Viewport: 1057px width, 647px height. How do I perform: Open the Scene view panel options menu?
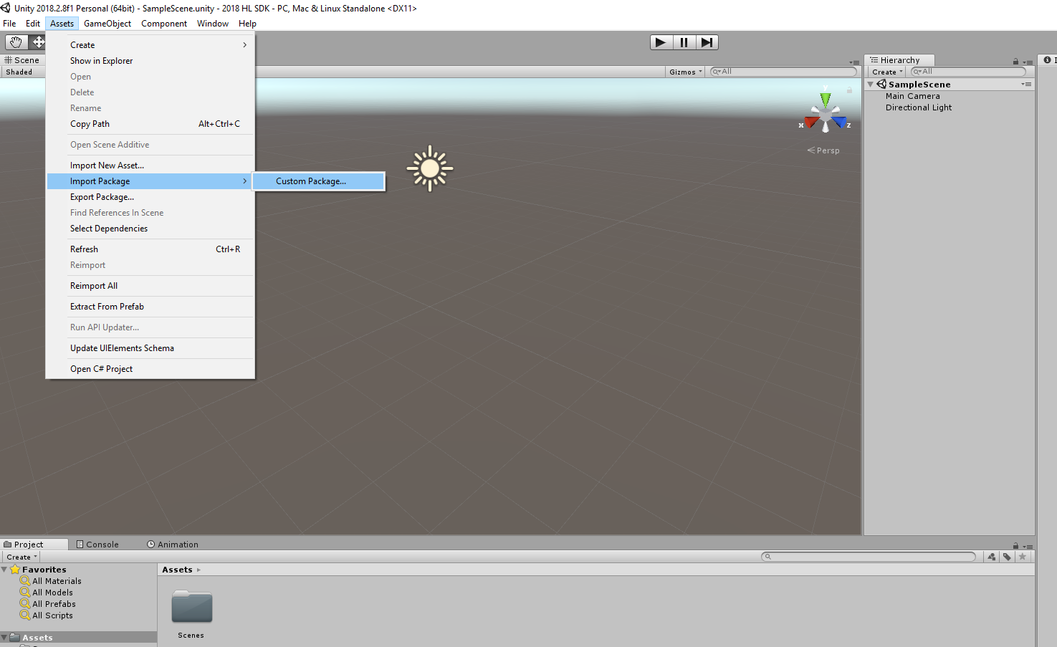[854, 62]
